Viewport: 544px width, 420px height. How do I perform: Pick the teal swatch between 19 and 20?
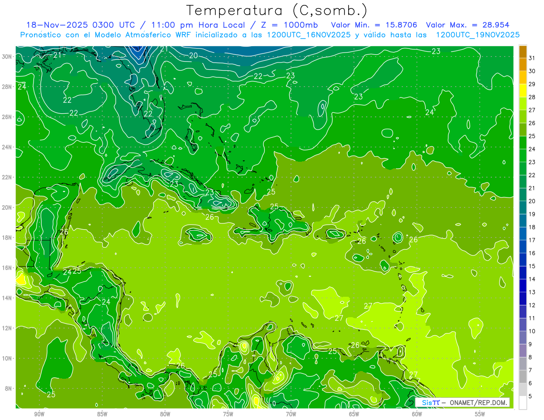coord(523,208)
